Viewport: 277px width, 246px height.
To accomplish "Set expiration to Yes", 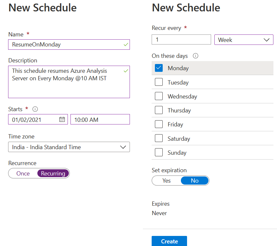I will click(167, 181).
